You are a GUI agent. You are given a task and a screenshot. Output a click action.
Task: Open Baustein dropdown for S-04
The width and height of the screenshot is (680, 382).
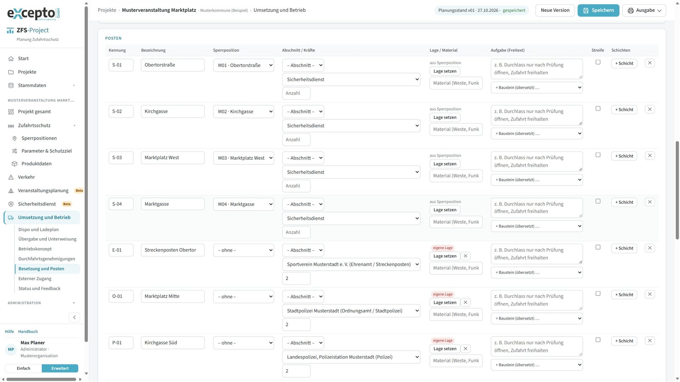(x=537, y=226)
